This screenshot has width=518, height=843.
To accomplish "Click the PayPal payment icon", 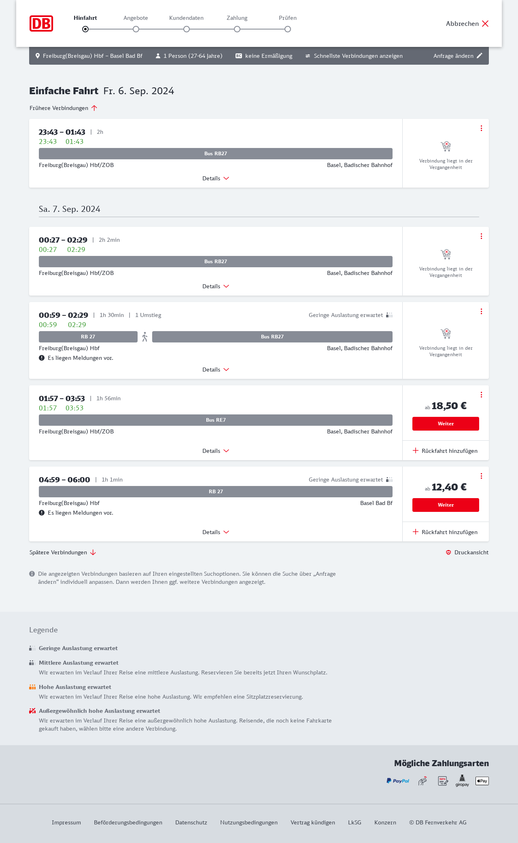I will 398,781.
